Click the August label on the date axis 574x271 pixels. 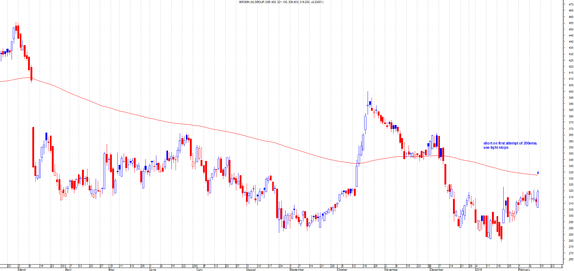[251, 269]
